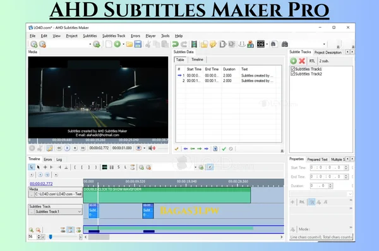Switch to the Log tab
This screenshot has width=379, height=251.
(59, 159)
